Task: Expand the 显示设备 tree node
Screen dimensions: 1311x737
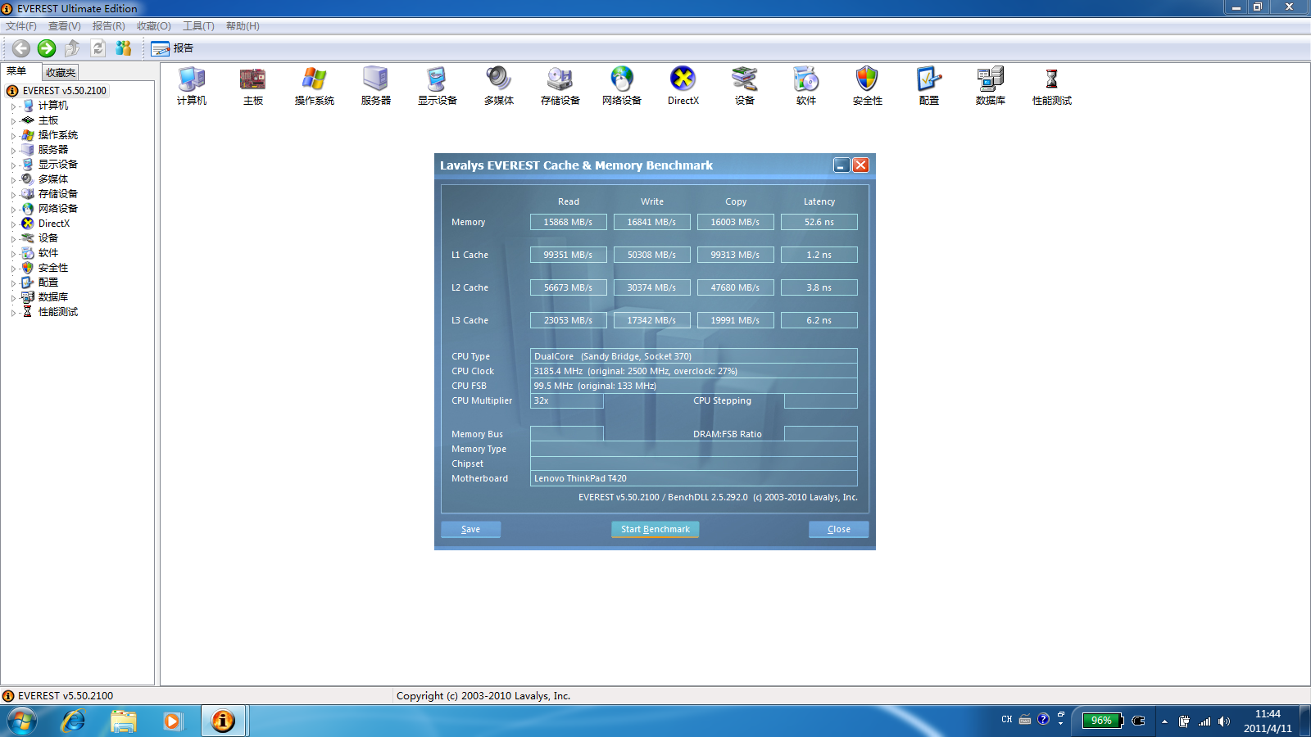Action: pos(13,165)
